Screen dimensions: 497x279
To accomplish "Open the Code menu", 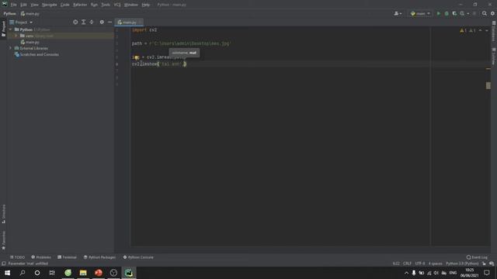I will click(x=65, y=5).
